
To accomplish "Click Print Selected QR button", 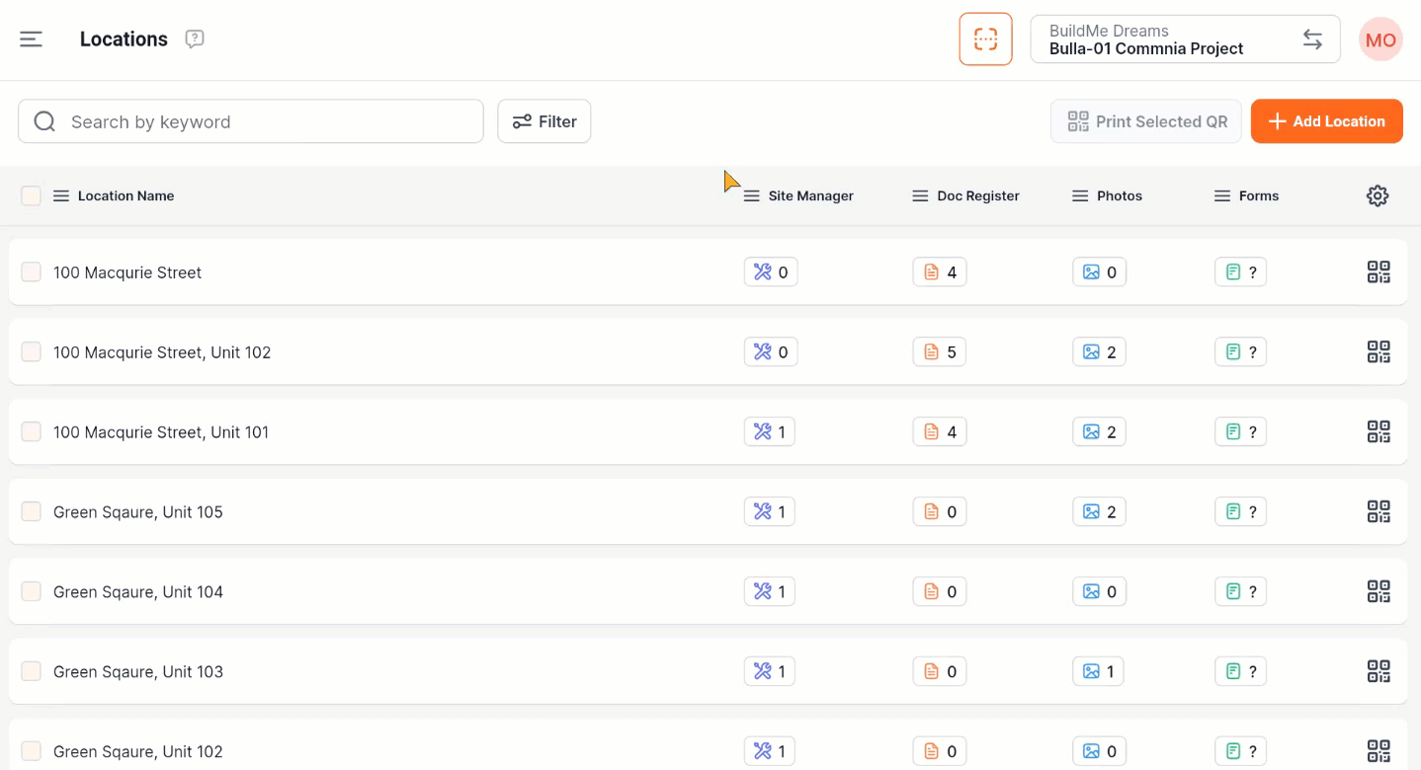I will click(1146, 121).
